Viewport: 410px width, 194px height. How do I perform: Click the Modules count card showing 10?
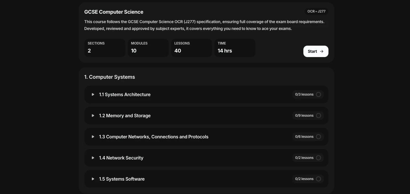coord(148,48)
